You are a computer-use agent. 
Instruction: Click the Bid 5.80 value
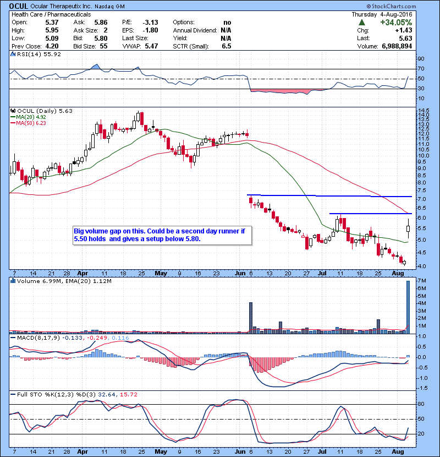pyautogui.click(x=101, y=38)
